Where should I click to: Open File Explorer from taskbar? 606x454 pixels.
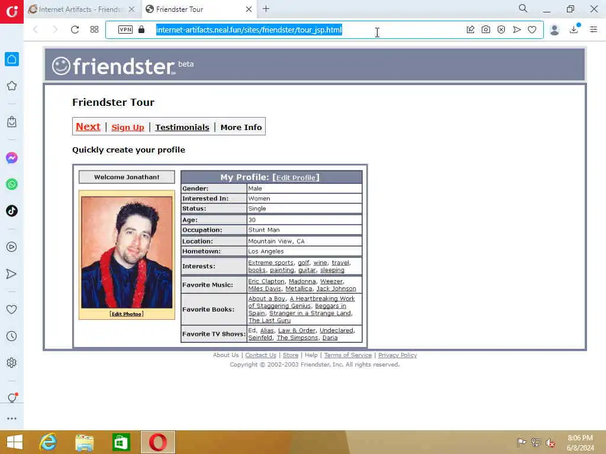pos(84,442)
